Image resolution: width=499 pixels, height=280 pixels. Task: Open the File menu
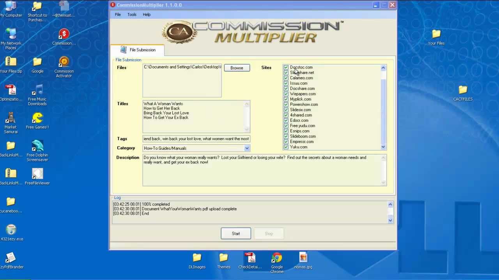coord(118,14)
